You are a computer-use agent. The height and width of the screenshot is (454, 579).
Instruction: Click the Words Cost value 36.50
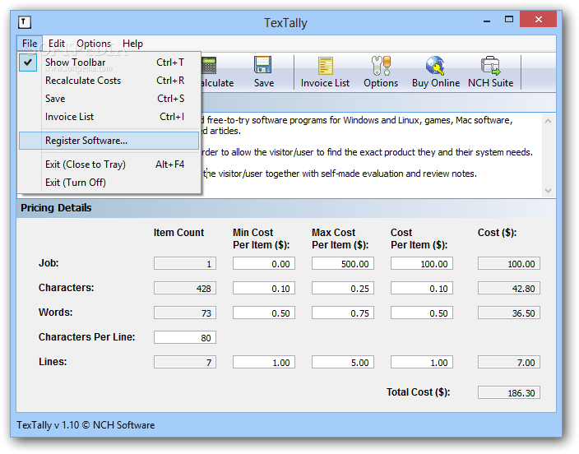click(x=509, y=313)
